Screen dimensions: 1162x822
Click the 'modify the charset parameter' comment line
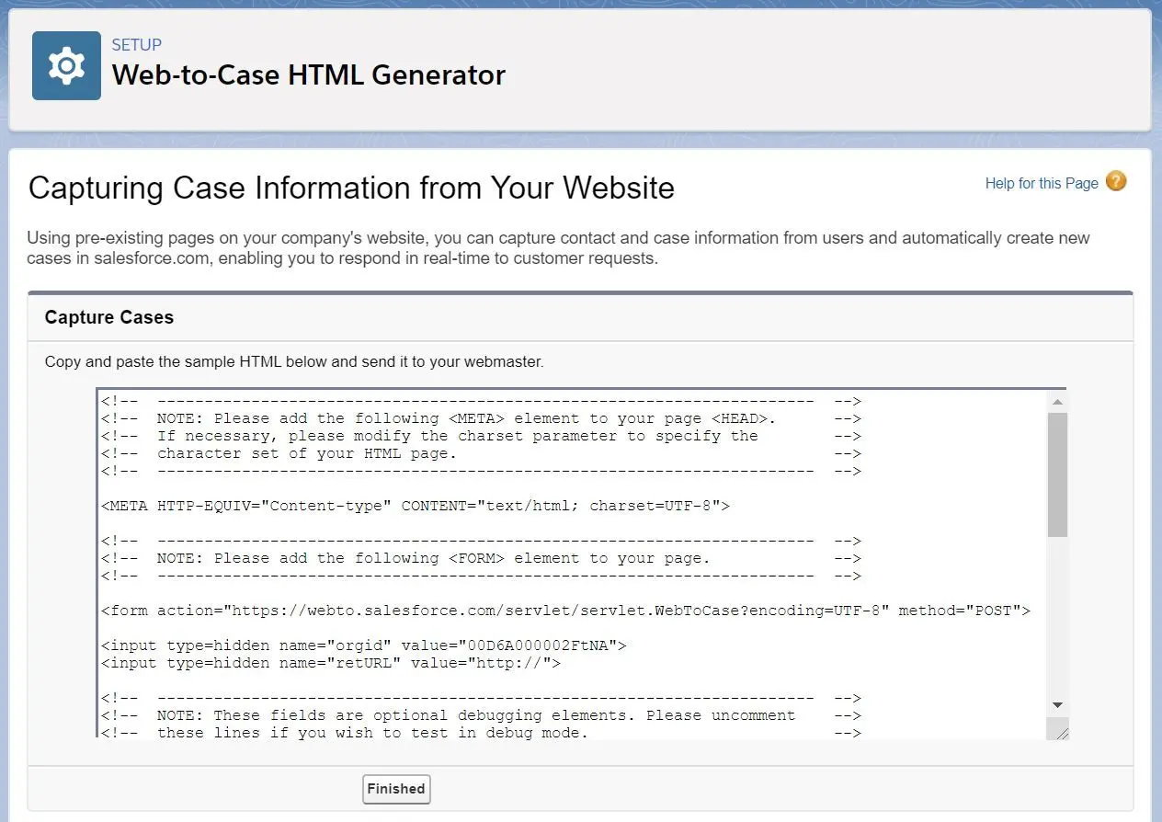tap(481, 436)
